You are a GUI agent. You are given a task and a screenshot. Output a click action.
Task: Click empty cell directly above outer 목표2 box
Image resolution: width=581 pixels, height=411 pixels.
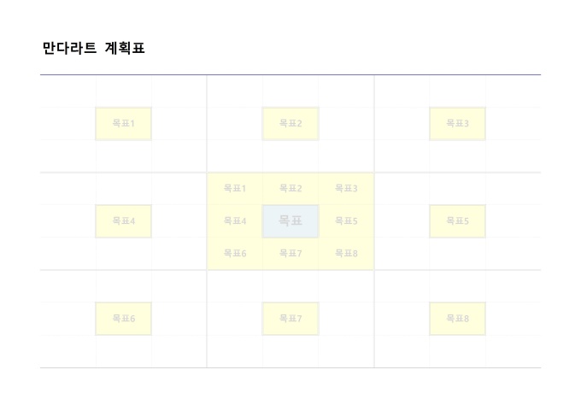[x=290, y=91]
